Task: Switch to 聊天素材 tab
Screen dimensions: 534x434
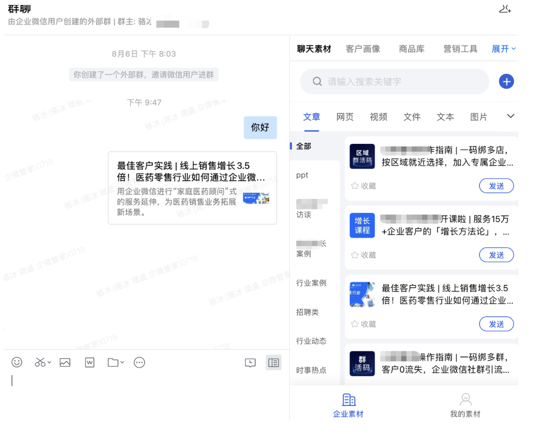Action: click(314, 49)
